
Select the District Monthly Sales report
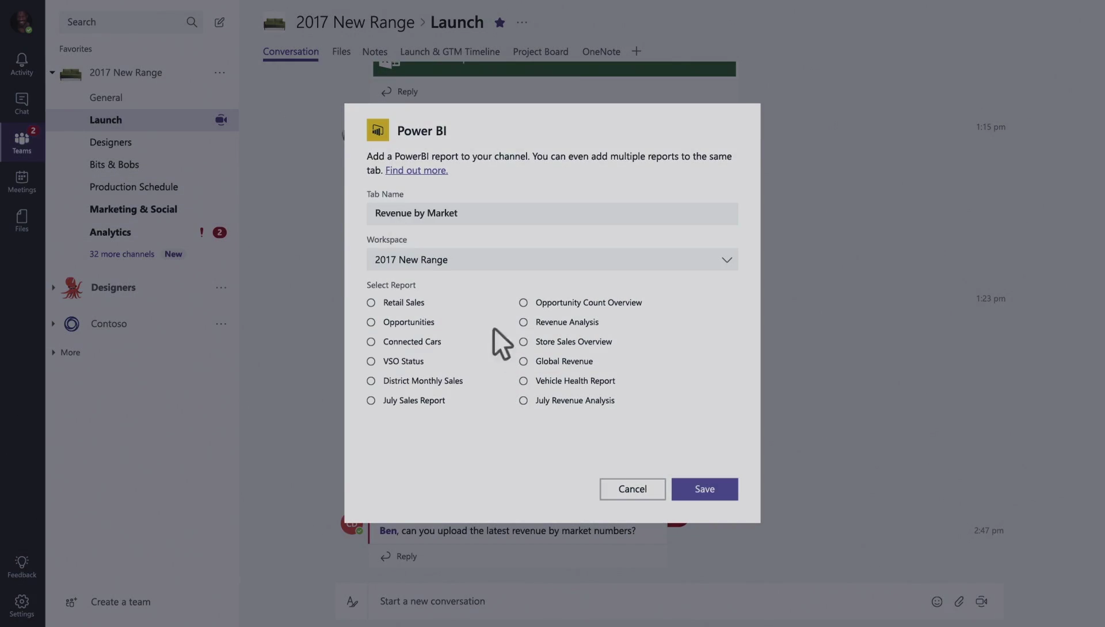tap(371, 381)
